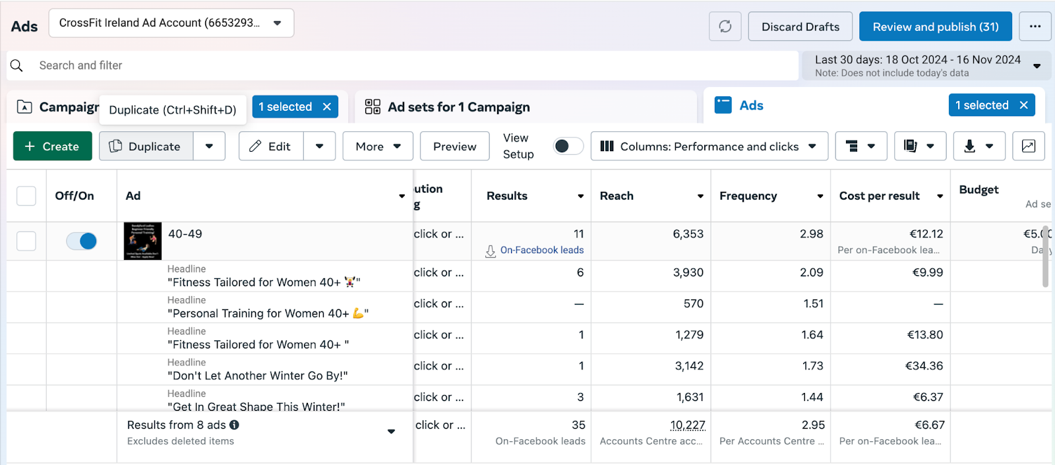
Task: Click the Preview button
Action: click(x=454, y=146)
